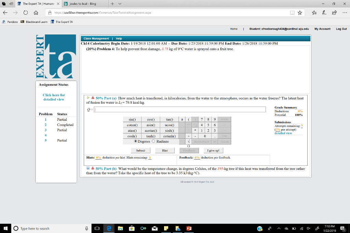This screenshot has height=233, width=350.
Task: Click Windows Start button
Action: 5,228
